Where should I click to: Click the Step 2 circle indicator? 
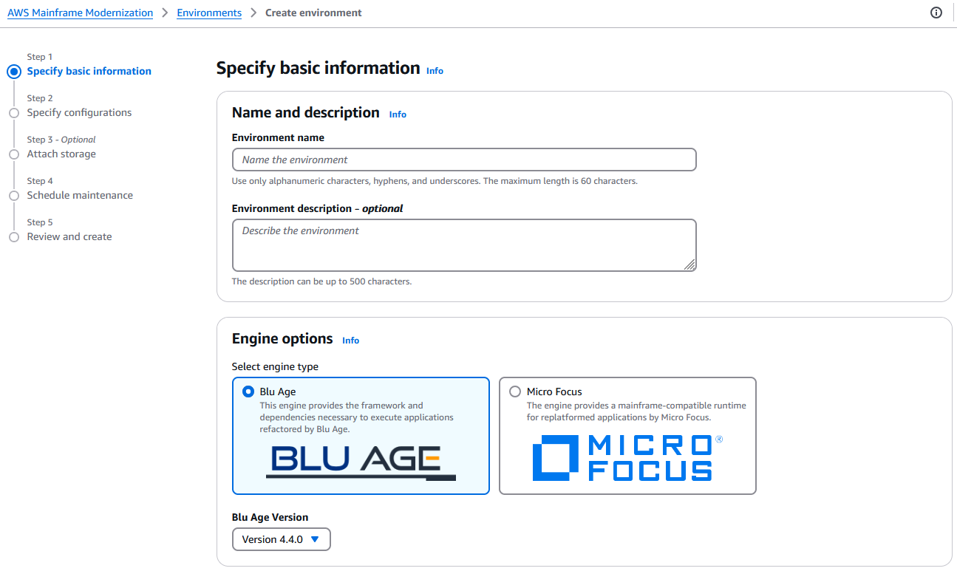coord(14,112)
